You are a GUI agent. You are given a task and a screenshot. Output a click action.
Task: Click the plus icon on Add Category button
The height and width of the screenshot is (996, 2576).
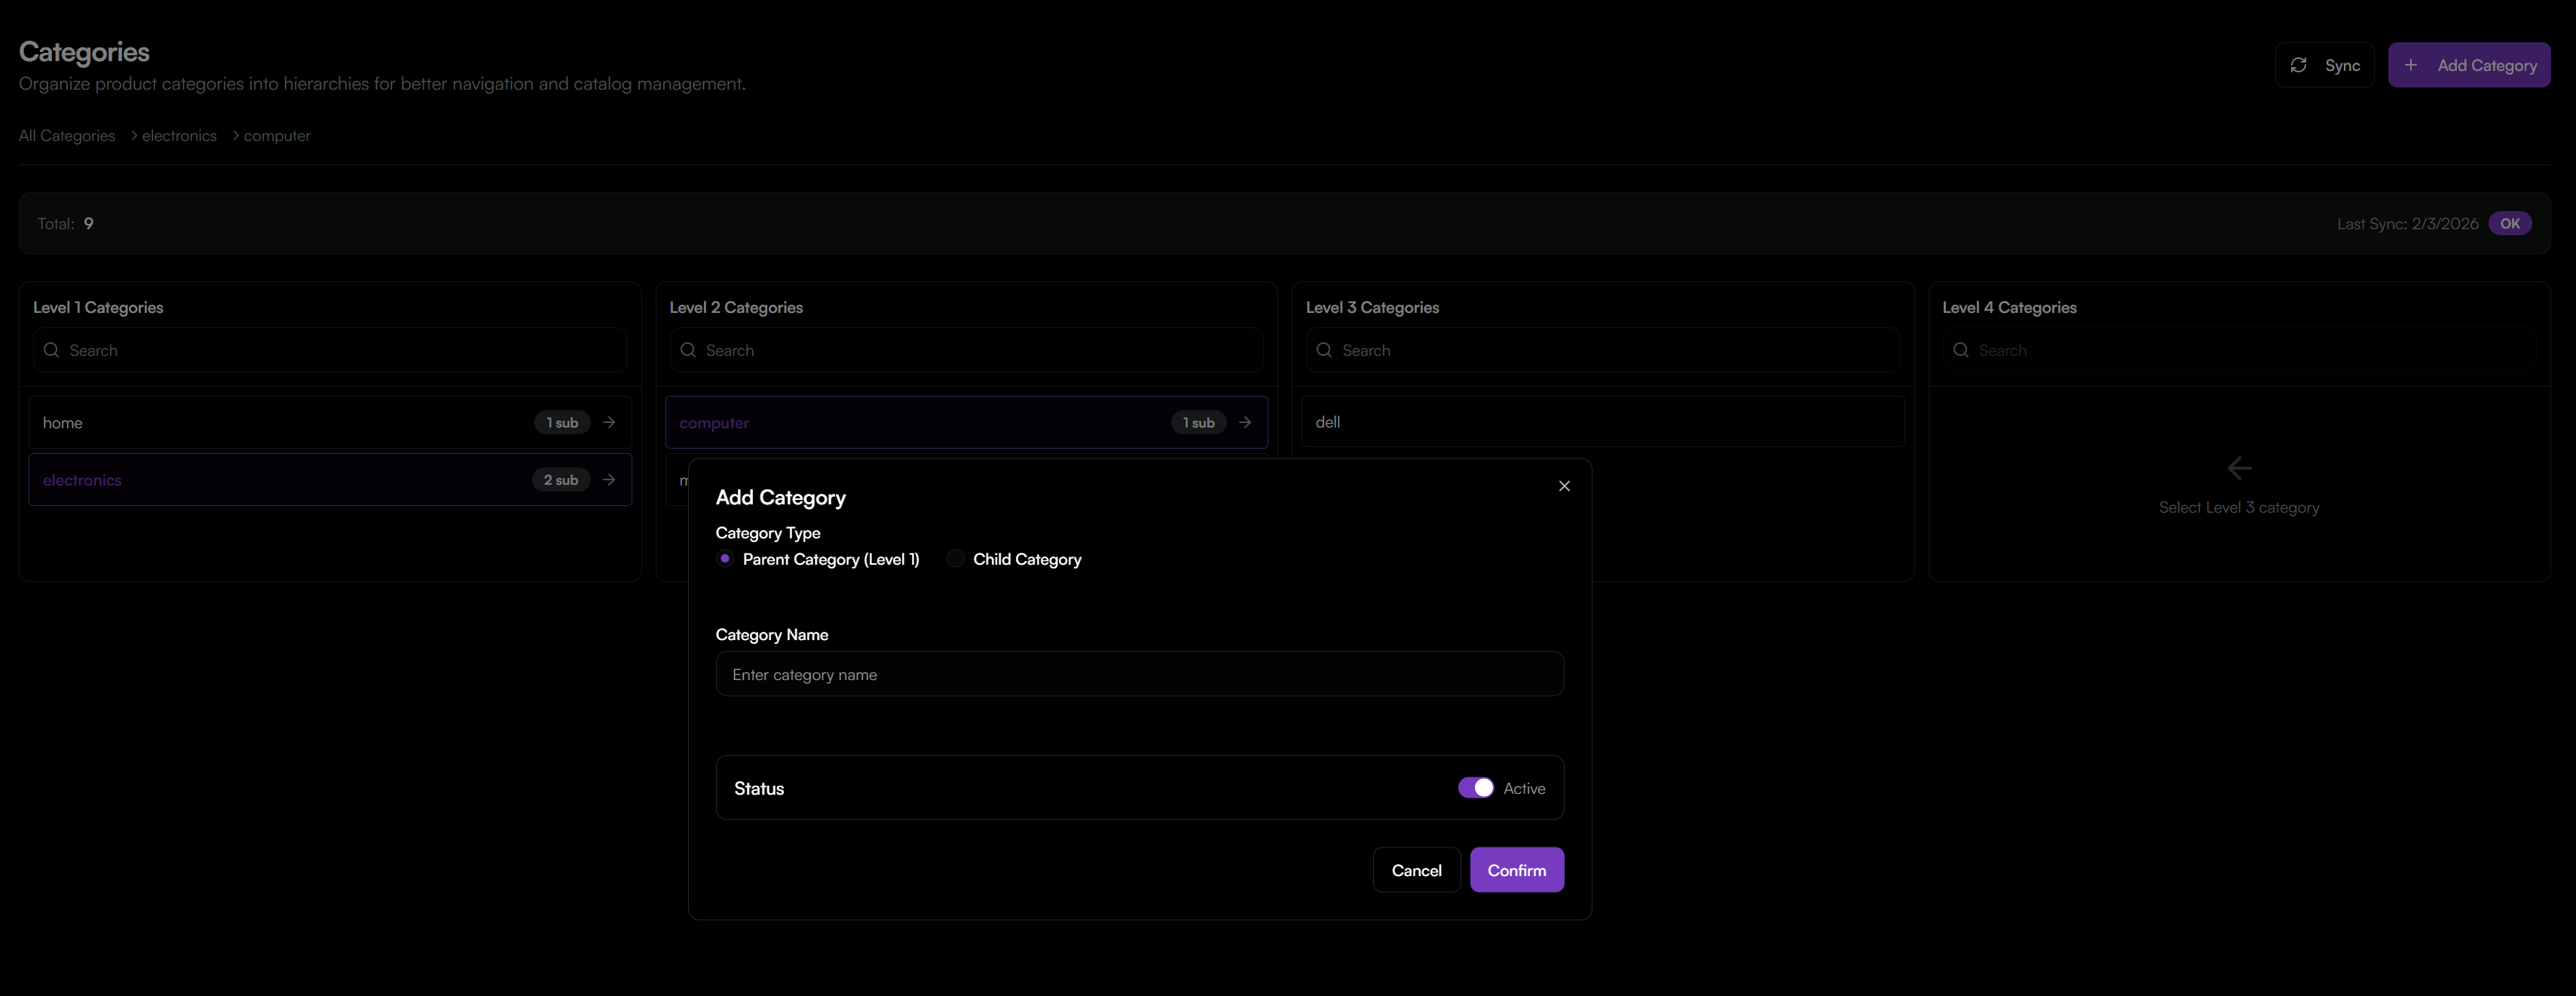[x=2411, y=64]
